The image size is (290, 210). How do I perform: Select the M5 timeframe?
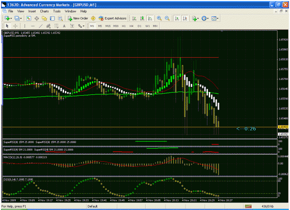click(x=100, y=26)
